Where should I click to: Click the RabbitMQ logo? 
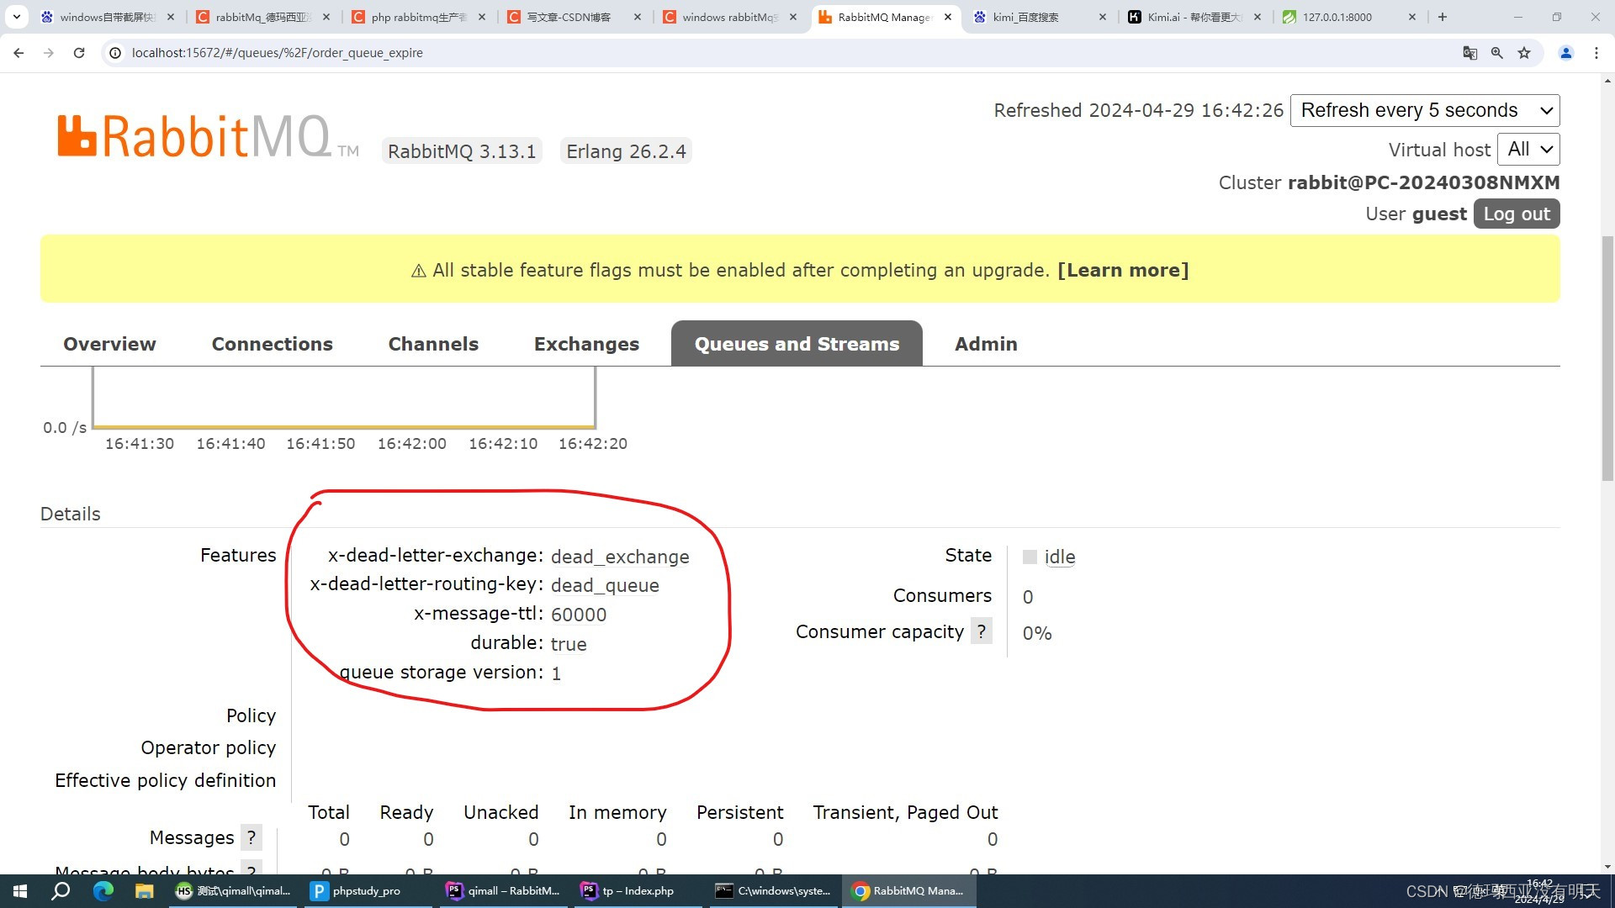(195, 136)
